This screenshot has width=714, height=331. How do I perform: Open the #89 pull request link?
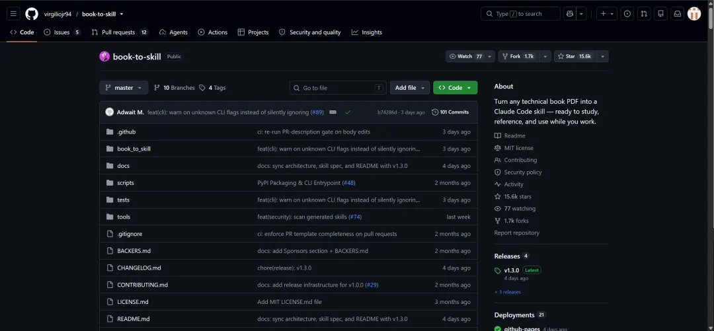pos(317,112)
